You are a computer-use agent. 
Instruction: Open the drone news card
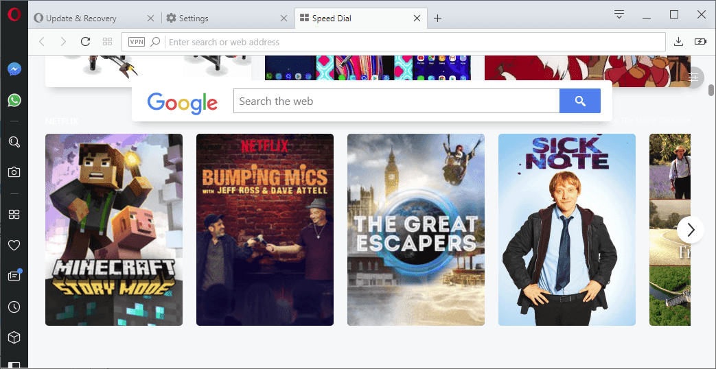coord(148,69)
